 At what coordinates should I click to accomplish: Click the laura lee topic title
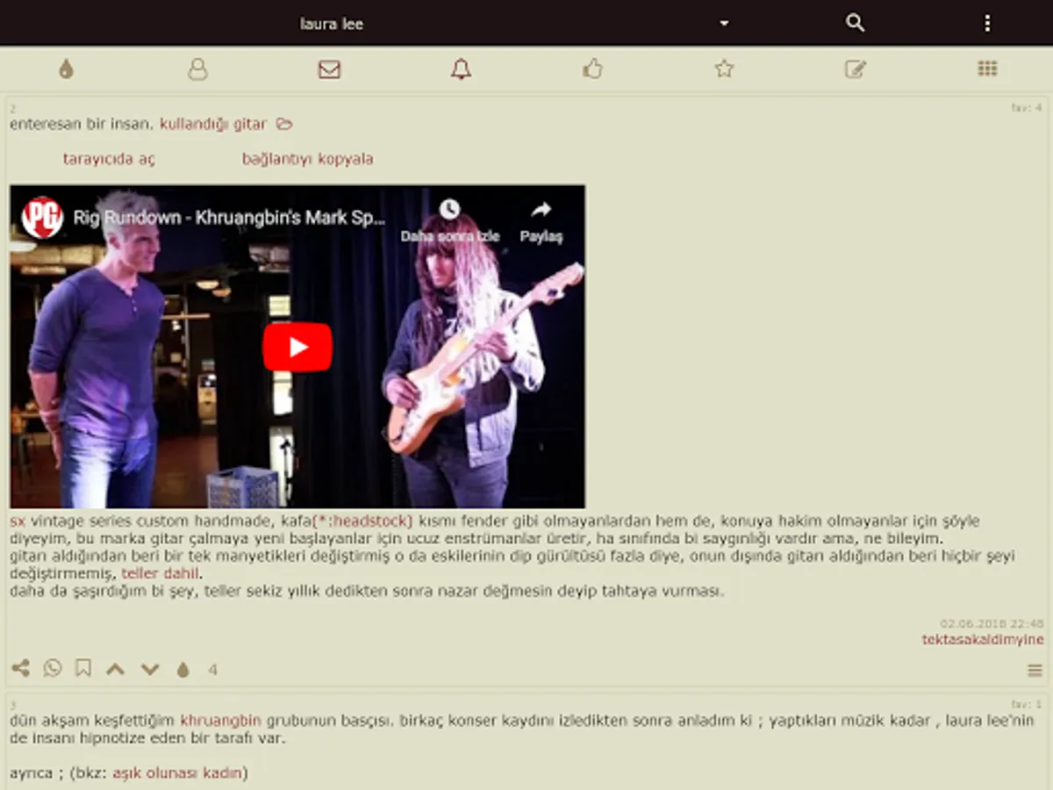click(x=332, y=24)
